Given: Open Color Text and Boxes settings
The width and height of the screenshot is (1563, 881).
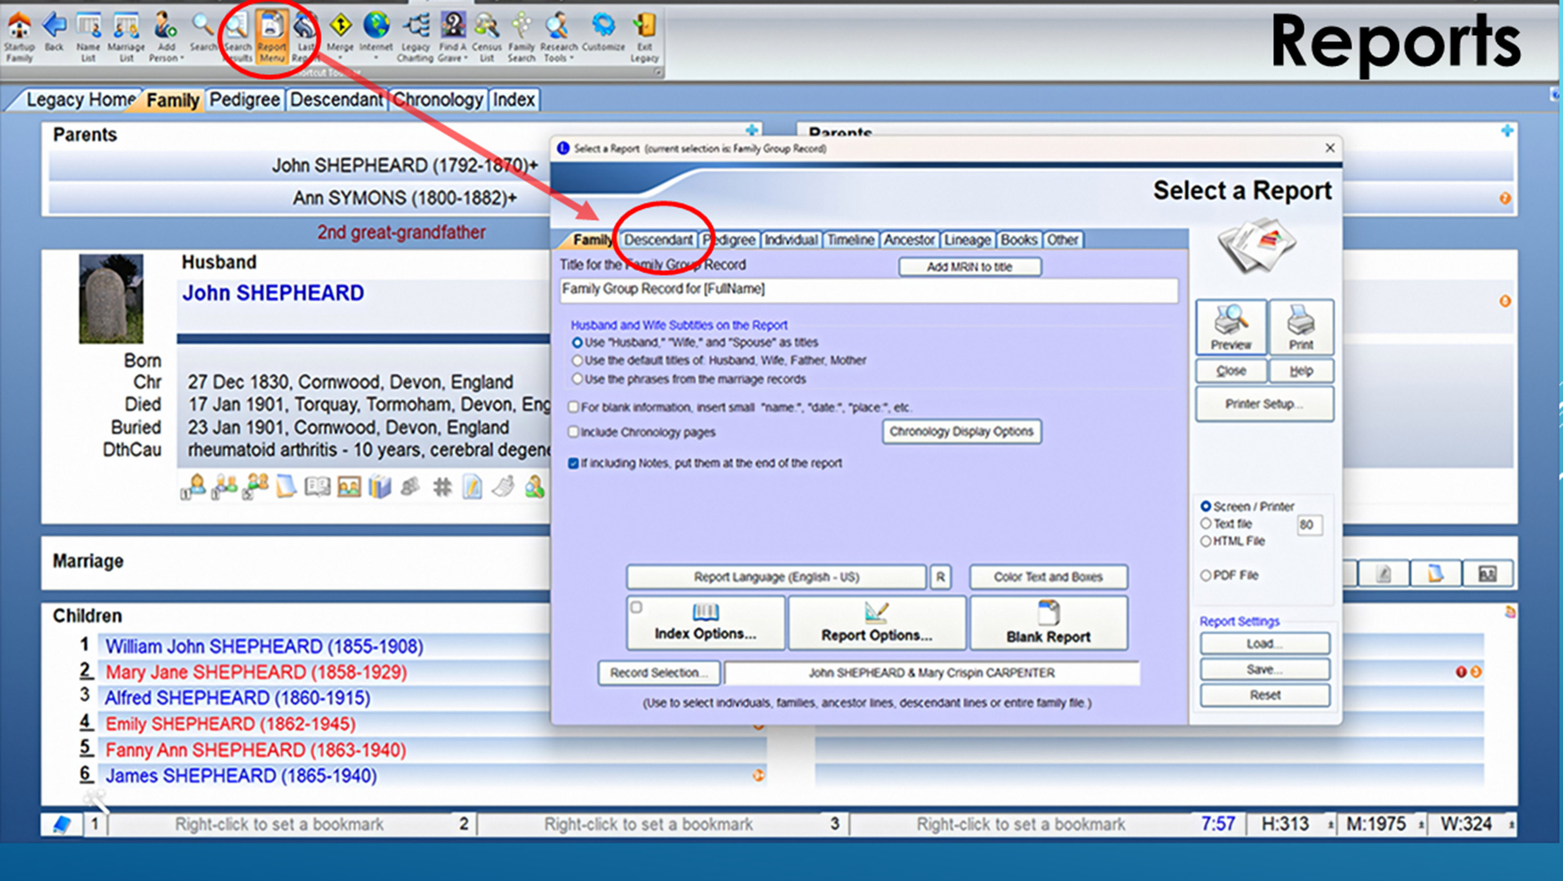Looking at the screenshot, I should pos(1048,577).
